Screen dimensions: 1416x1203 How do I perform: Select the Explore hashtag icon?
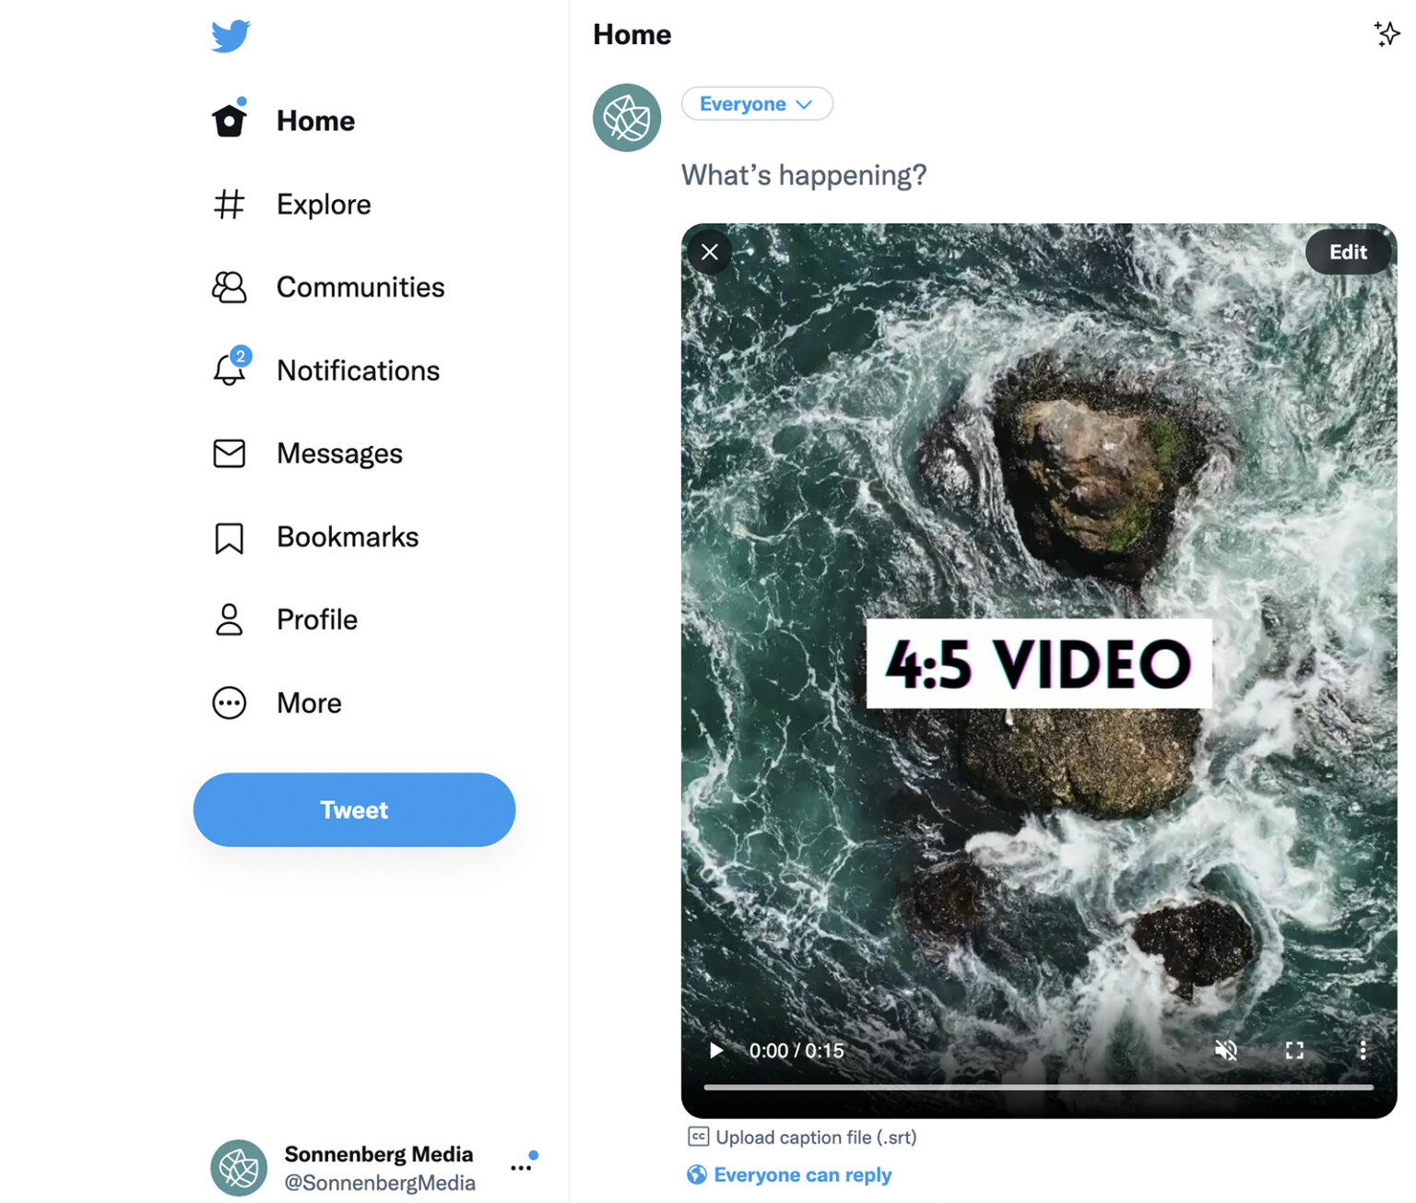click(x=230, y=205)
